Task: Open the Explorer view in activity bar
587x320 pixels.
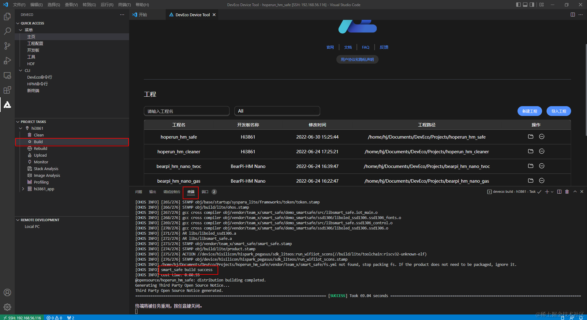Action: click(7, 17)
